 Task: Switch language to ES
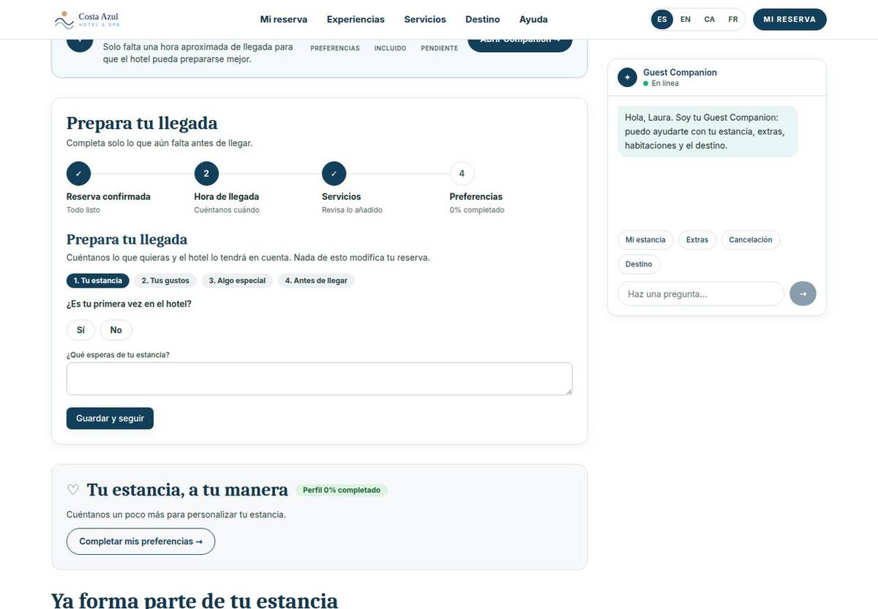(662, 20)
